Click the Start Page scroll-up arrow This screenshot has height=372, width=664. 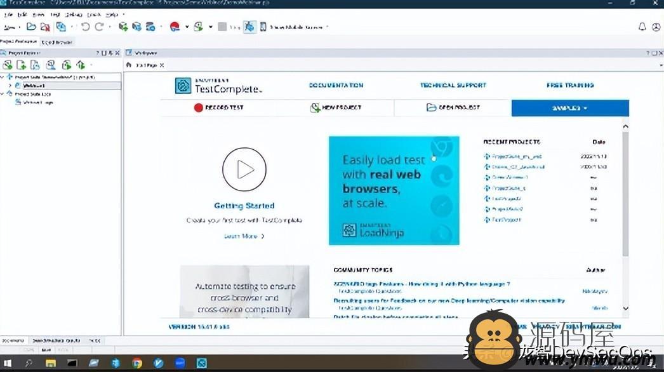[x=625, y=126]
